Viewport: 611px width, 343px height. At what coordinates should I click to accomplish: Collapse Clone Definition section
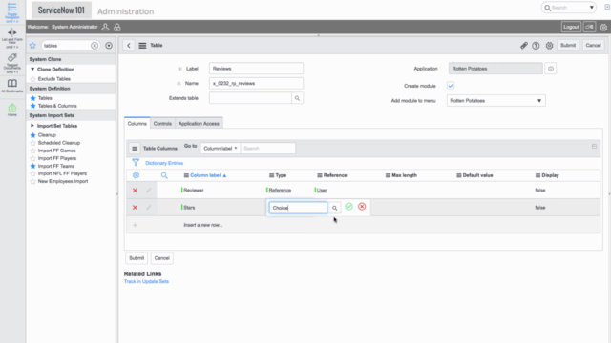coord(32,70)
